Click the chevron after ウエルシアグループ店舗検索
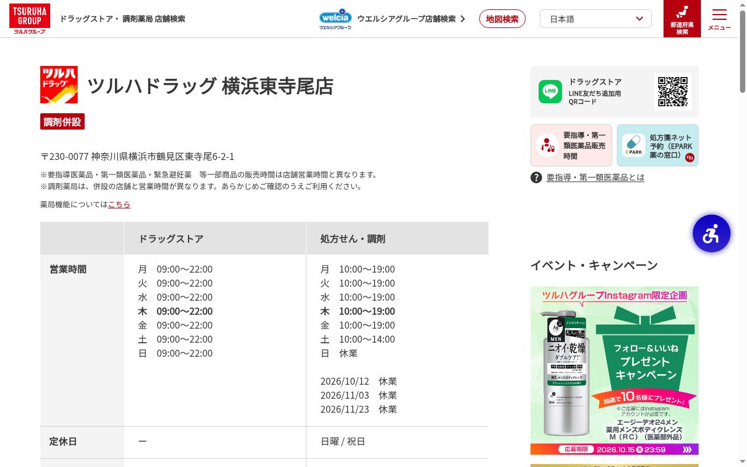This screenshot has width=747, height=467. pyautogui.click(x=463, y=19)
